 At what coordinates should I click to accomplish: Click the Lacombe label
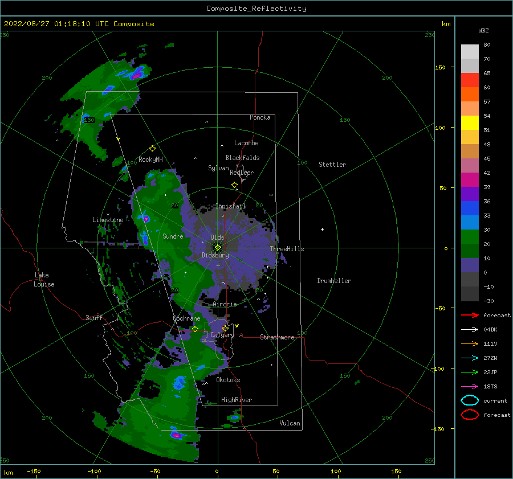click(x=246, y=143)
